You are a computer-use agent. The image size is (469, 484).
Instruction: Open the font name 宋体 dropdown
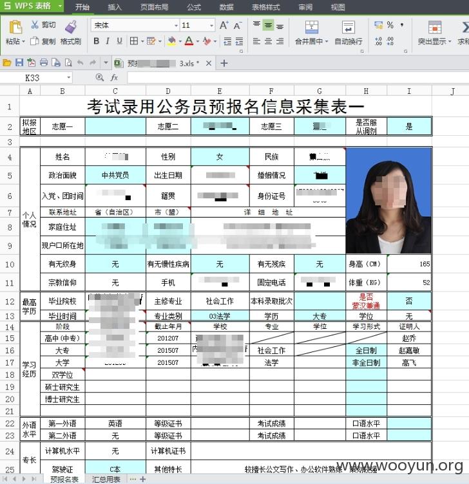tap(176, 25)
